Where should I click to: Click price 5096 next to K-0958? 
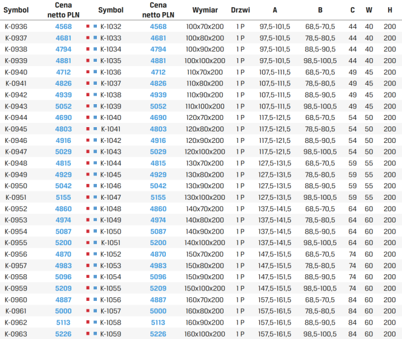tap(64, 277)
